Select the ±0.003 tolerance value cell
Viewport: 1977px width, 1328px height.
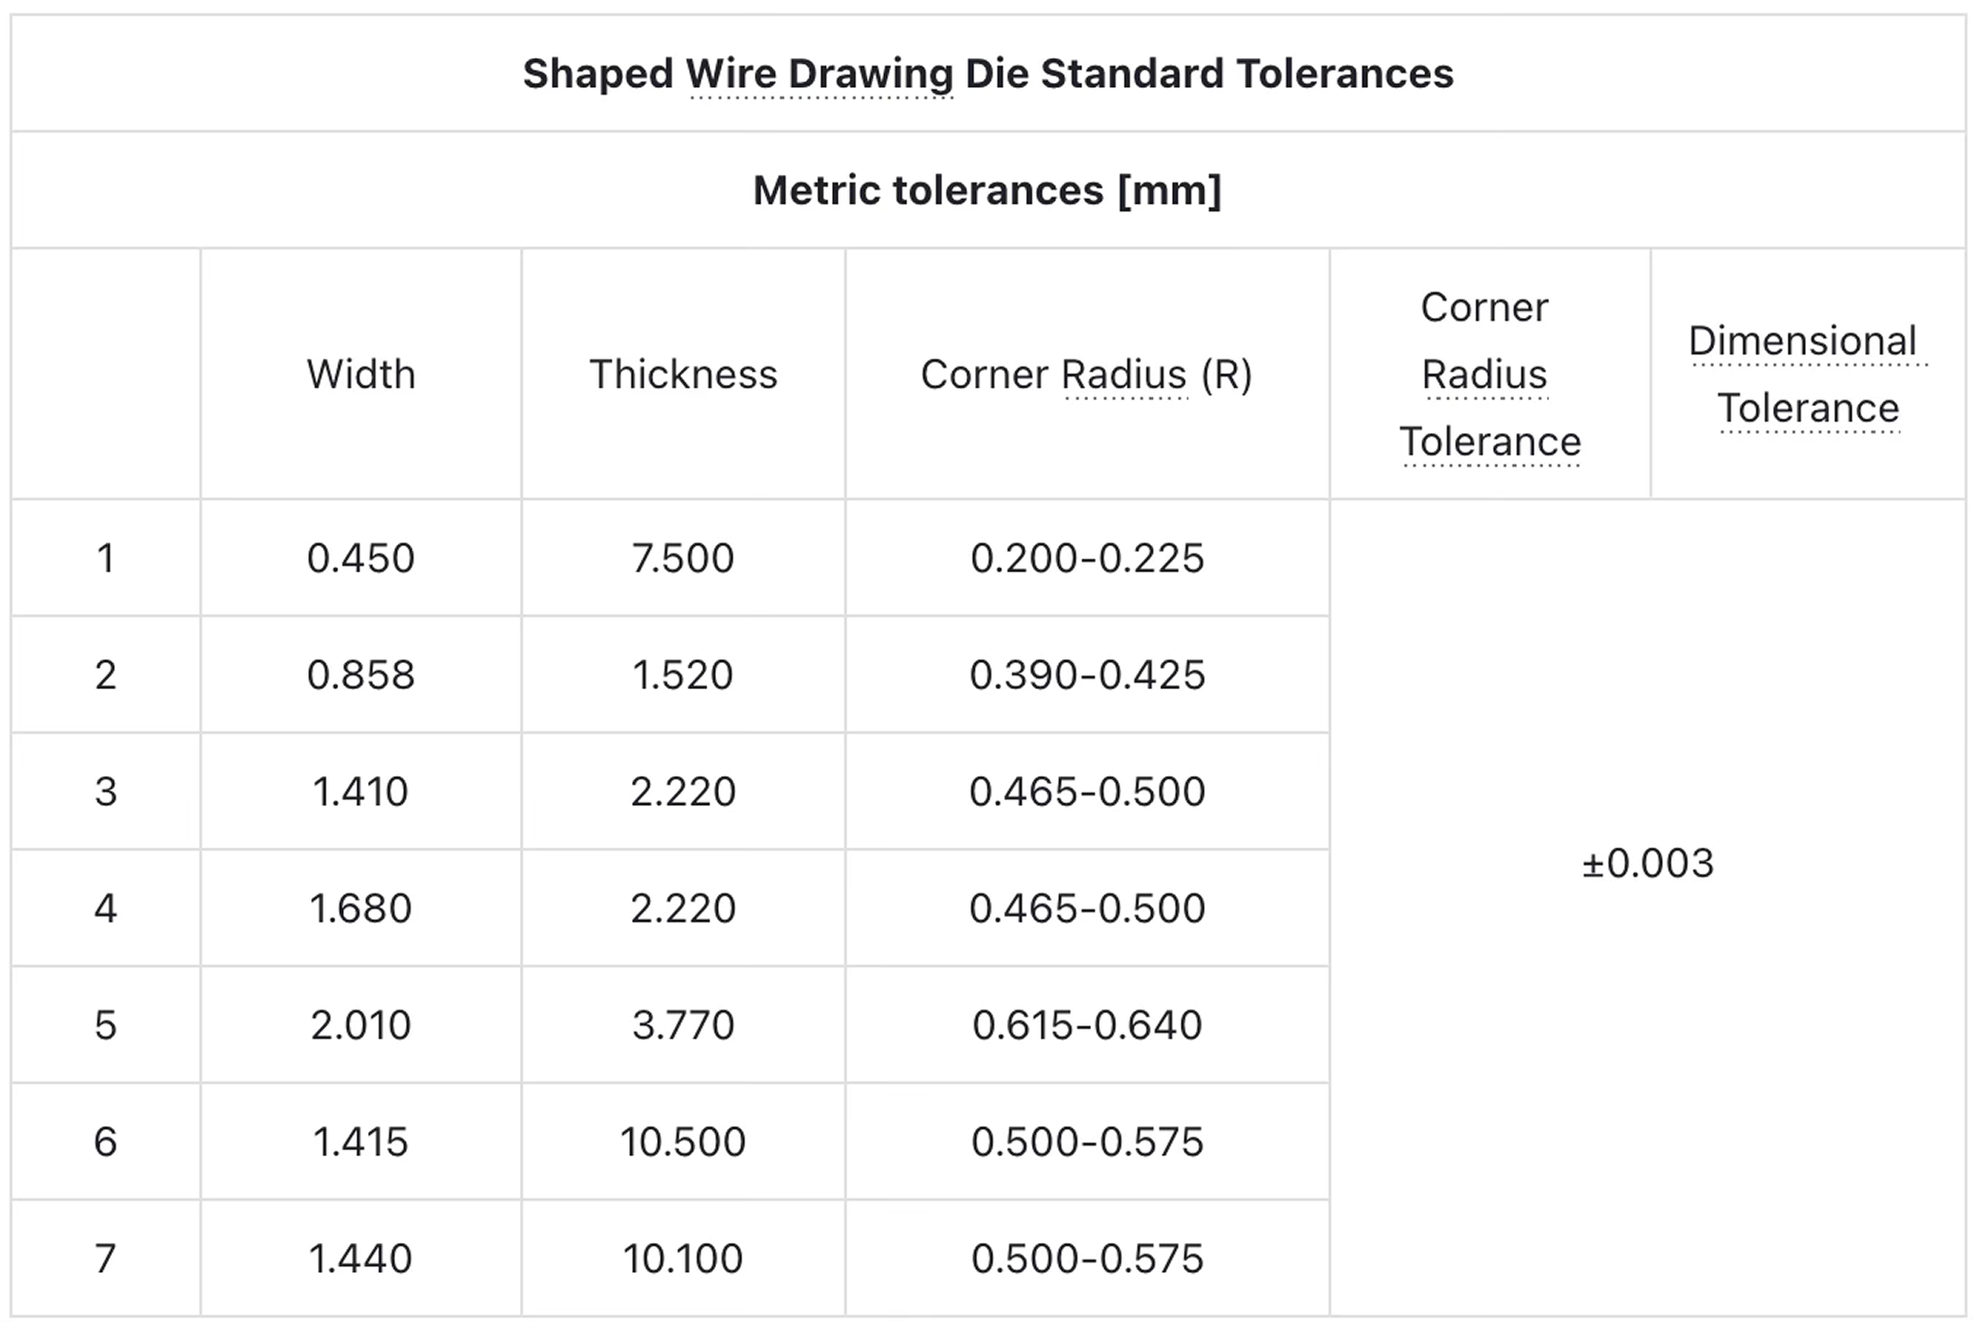1647,863
